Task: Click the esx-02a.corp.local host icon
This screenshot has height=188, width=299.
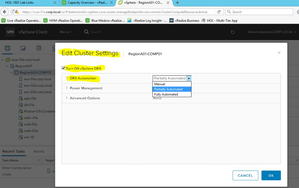Action: pos(21,85)
